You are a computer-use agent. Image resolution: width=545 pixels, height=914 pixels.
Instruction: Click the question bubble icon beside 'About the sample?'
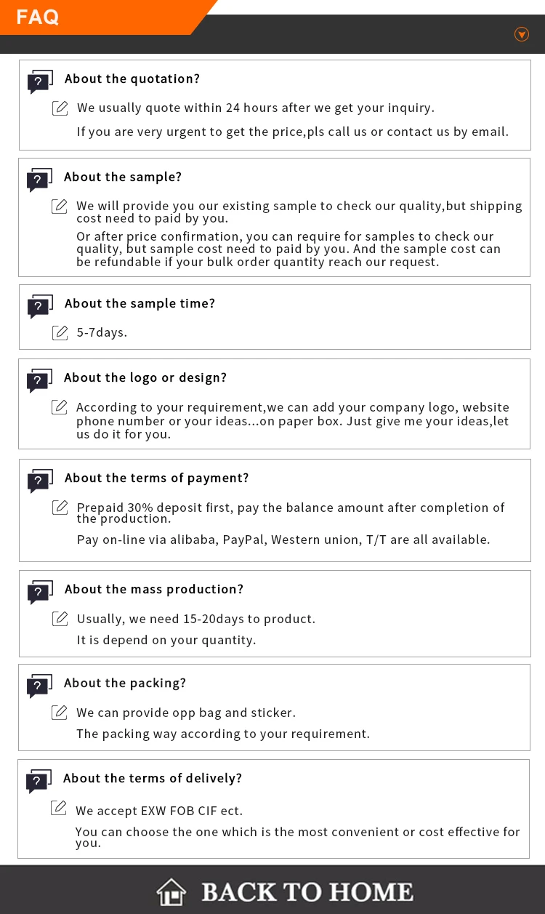point(39,180)
